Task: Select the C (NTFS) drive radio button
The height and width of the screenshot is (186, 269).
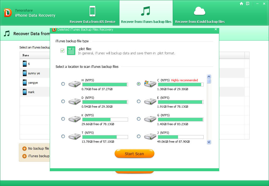Action: point(139,84)
